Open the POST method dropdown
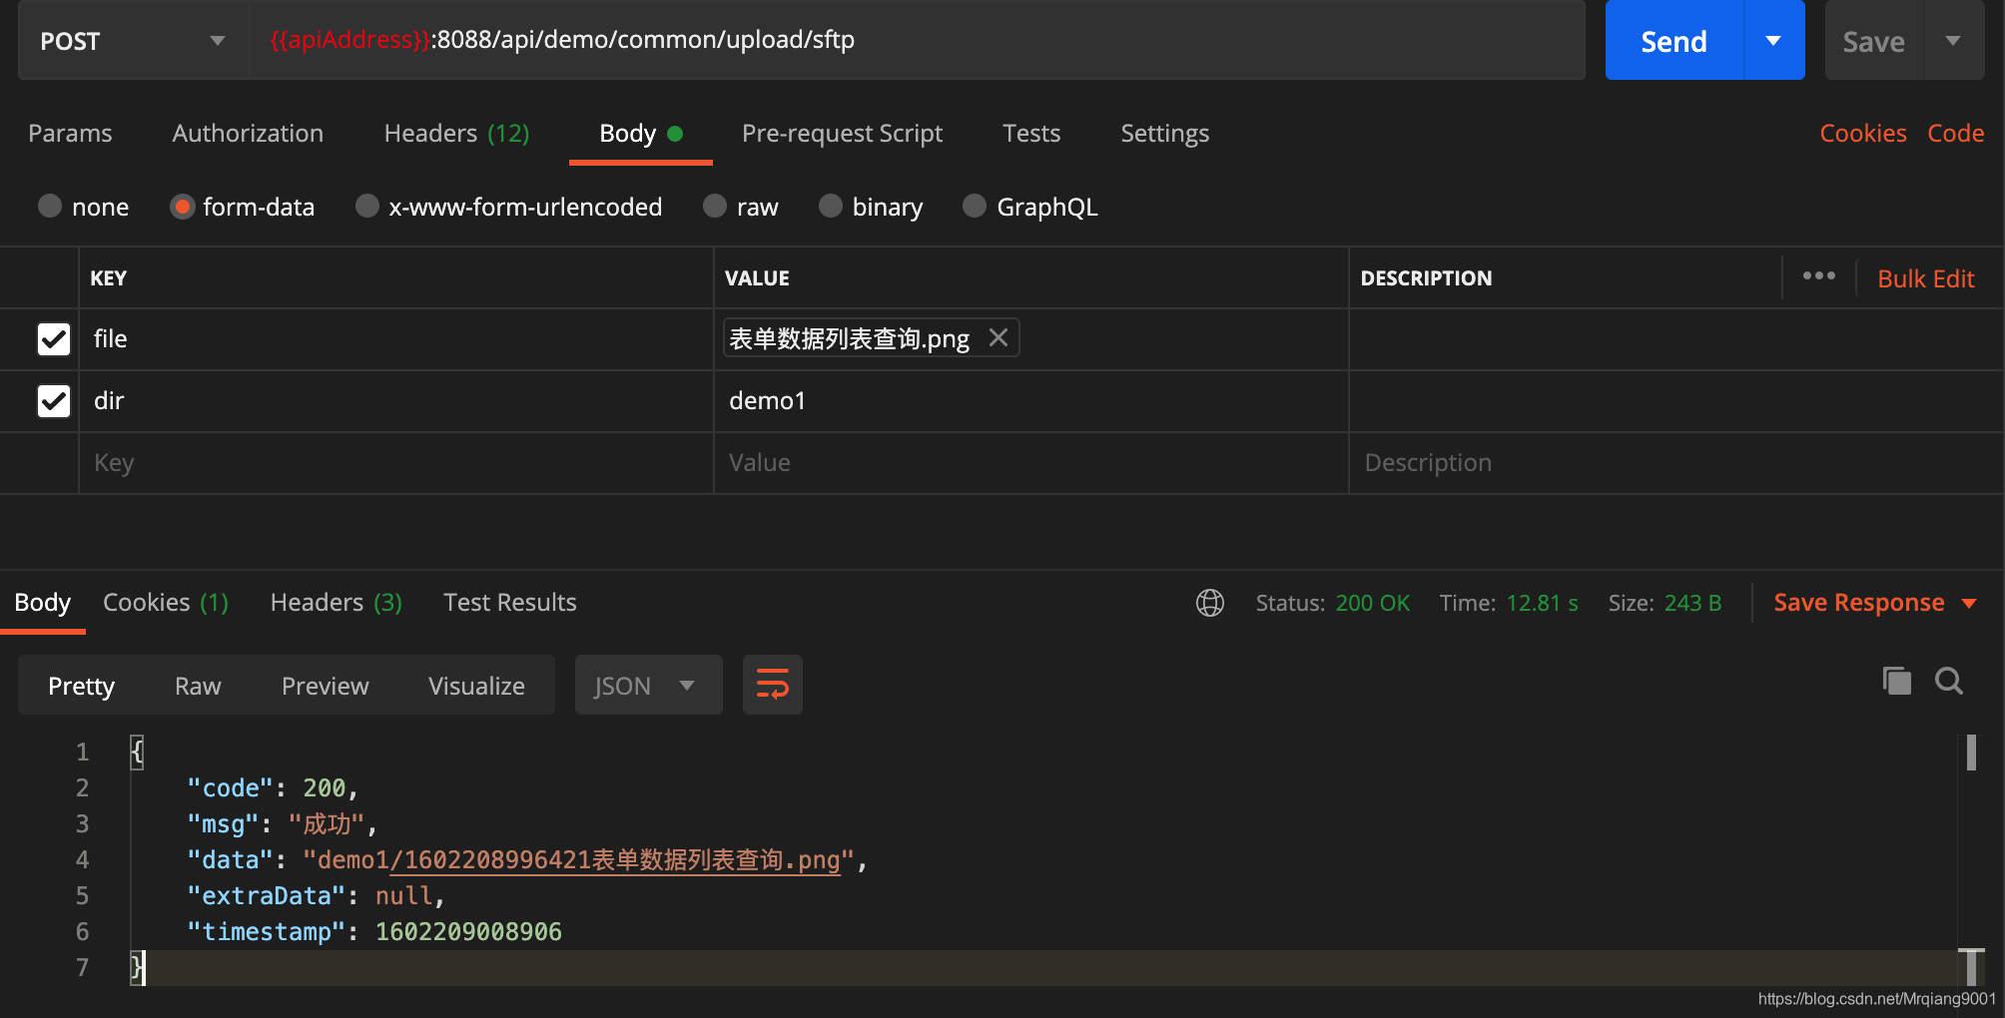2005x1018 pixels. point(133,41)
